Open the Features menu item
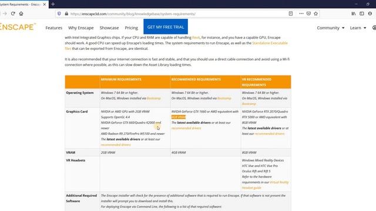Screen dimensions: 376x211 [53, 28]
